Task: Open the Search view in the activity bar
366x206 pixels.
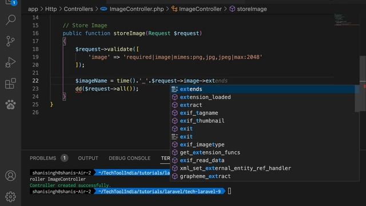Action: point(10,20)
